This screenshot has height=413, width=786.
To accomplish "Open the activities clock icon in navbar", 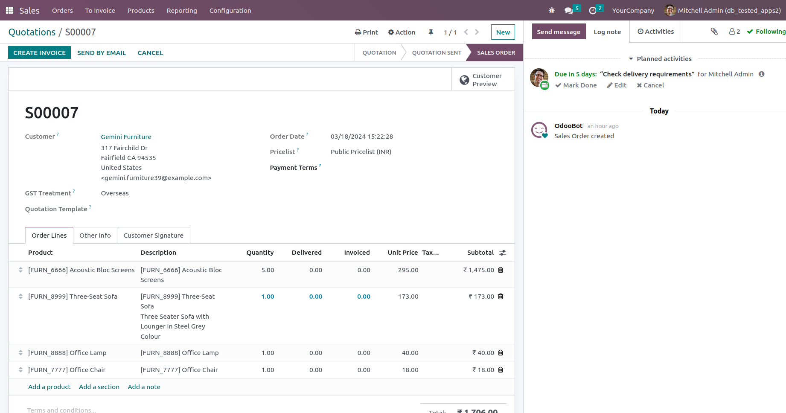I will pyautogui.click(x=592, y=11).
